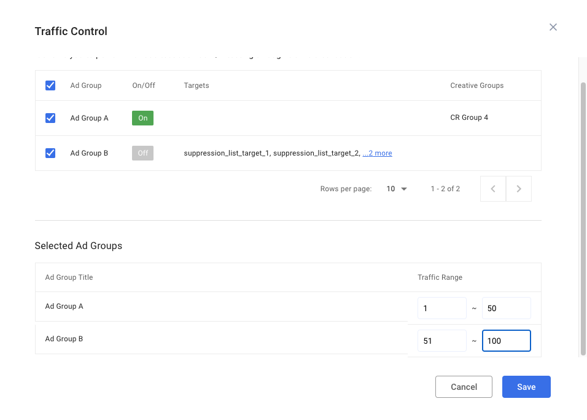The width and height of the screenshot is (587, 420).
Task: Edit Ad Group A traffic range start field
Action: pos(441,308)
